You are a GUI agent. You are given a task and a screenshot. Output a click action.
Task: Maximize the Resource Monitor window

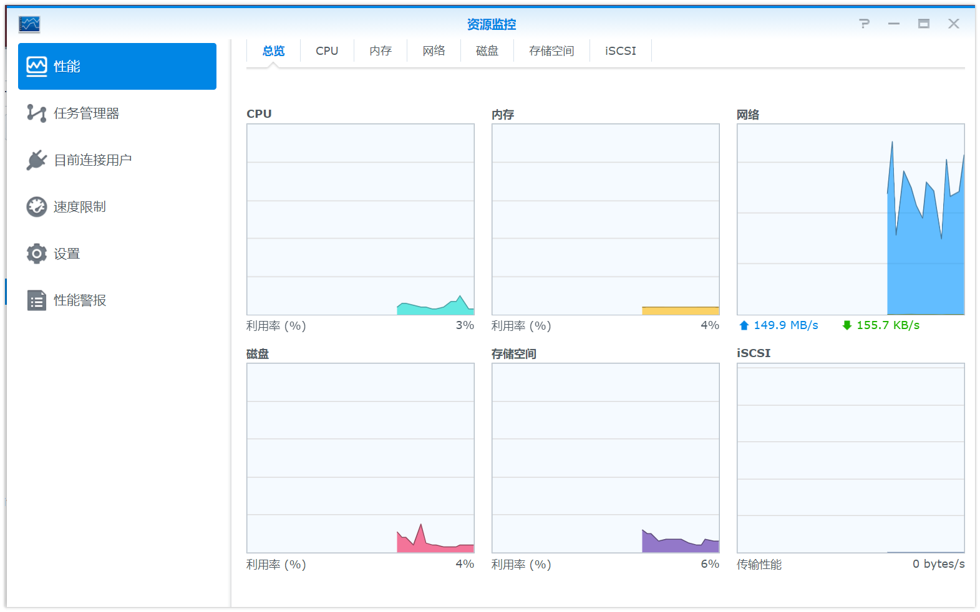[924, 24]
